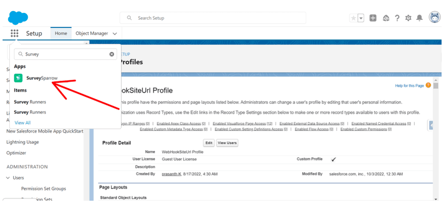Click View All in search results

[22, 123]
